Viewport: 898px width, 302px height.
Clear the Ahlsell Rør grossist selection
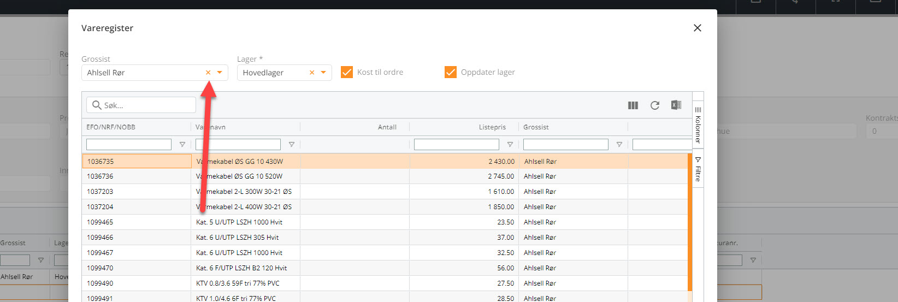208,73
